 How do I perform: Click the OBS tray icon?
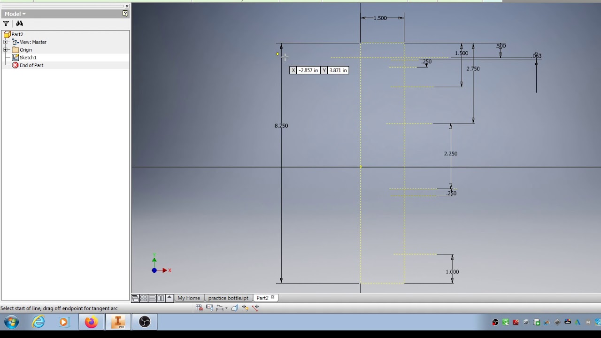click(495, 322)
